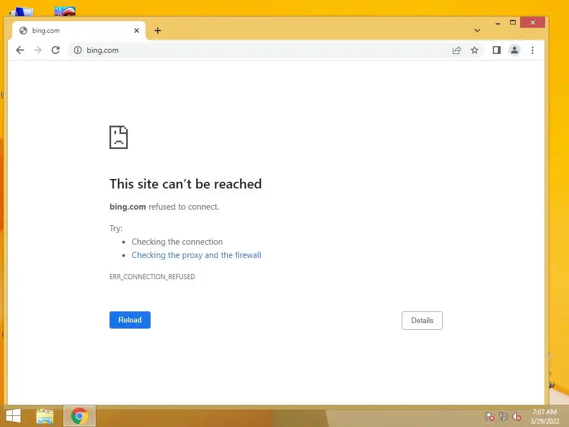The height and width of the screenshot is (427, 569).
Task: Share this page via the share icon
Action: [457, 50]
